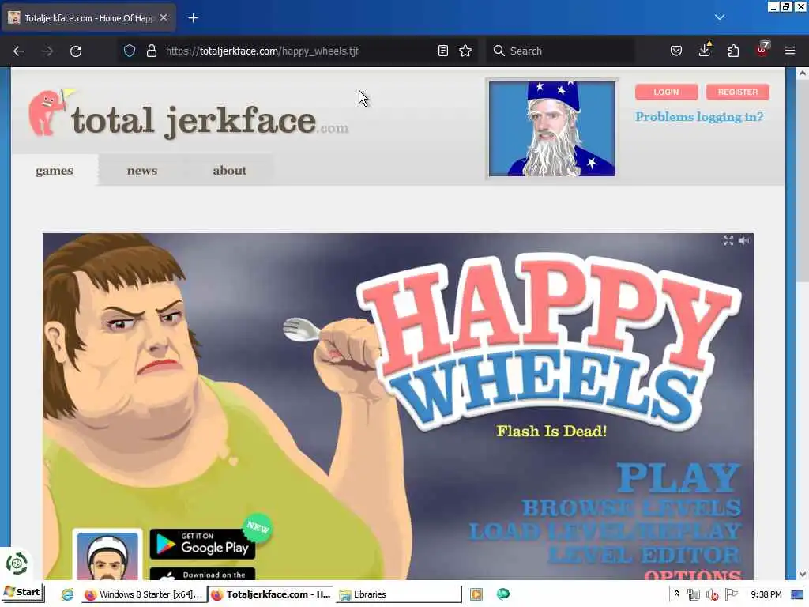Click the muted volume tray icon
809x607 pixels.
tap(713, 594)
